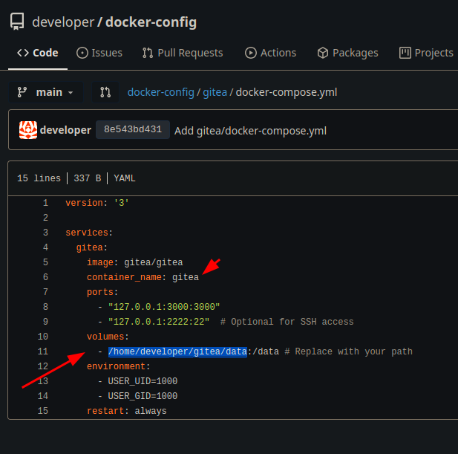Viewport: 458px width, 454px height.
Task: Click the branch icon next to main
Action: 22,92
